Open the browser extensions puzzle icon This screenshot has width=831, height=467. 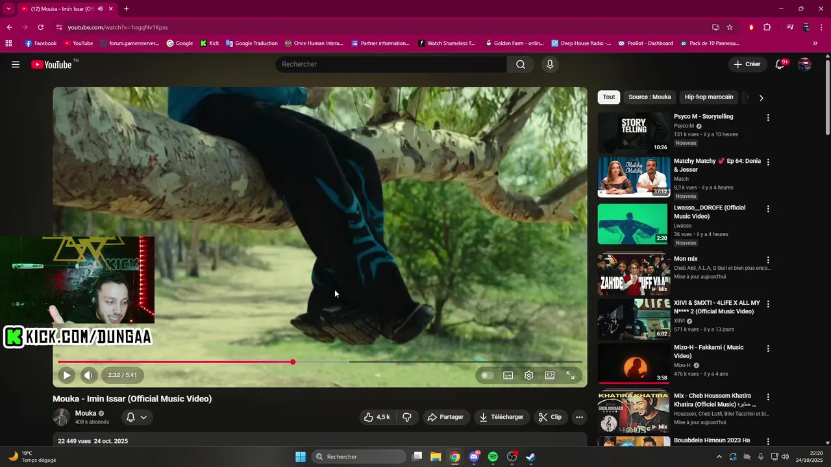click(x=767, y=27)
